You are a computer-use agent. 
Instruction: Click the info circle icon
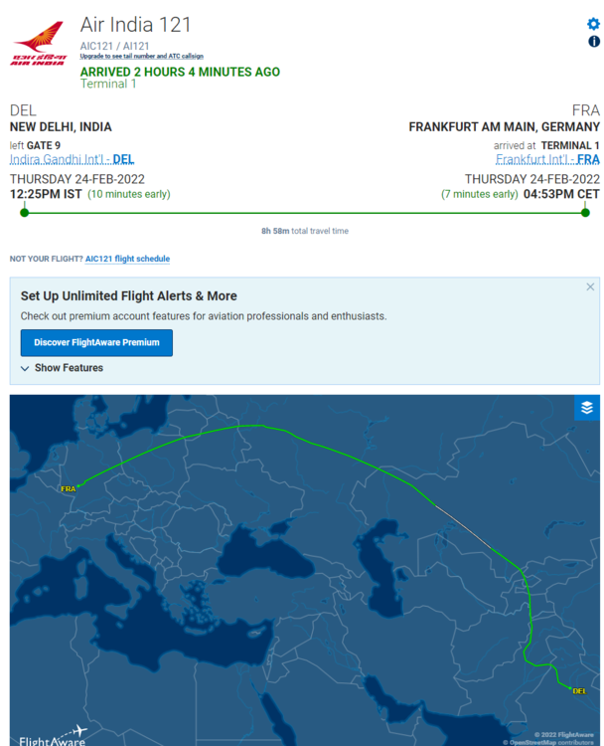(594, 42)
